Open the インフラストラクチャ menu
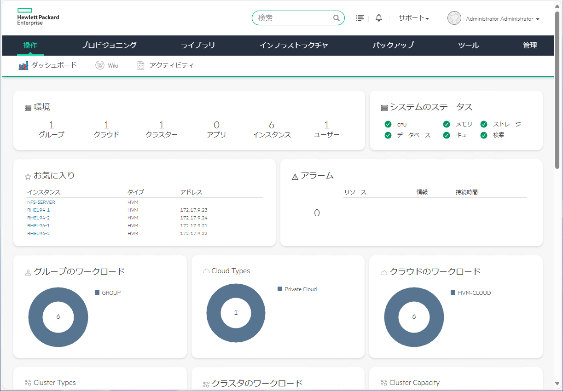563x391 pixels. pyautogui.click(x=294, y=45)
